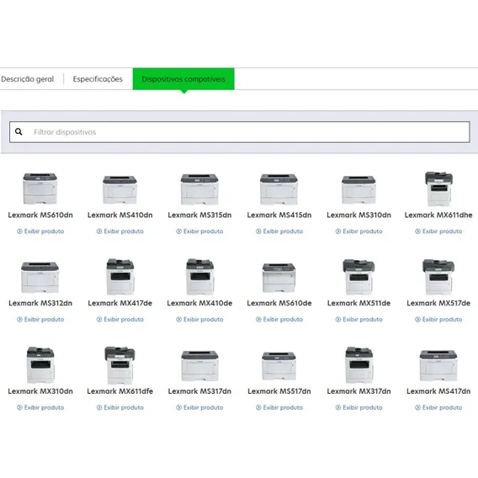This screenshot has height=478, width=478.
Task: Select the Lexmark MX310dn name text
Action: [x=40, y=391]
